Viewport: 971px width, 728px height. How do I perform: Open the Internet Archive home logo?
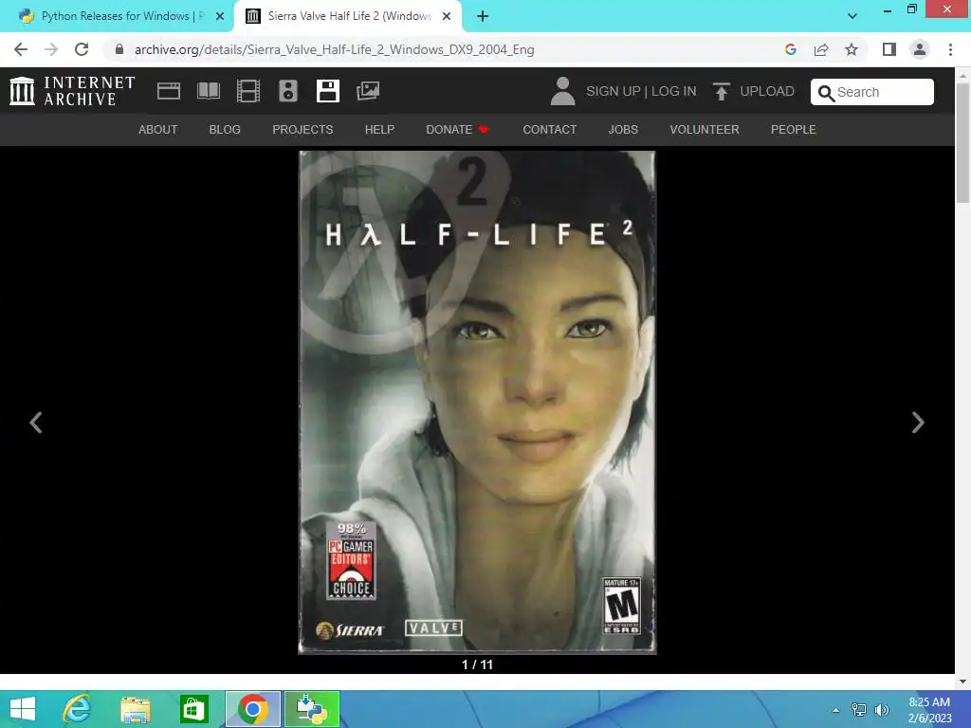pos(72,91)
